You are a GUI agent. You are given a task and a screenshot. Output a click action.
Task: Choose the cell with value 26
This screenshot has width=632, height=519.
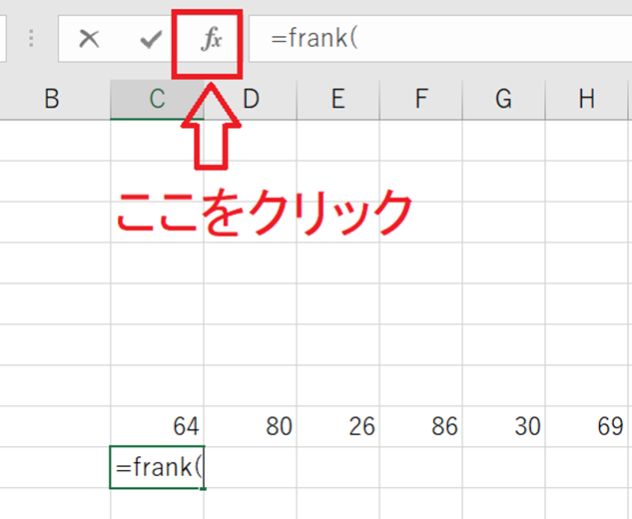pos(337,427)
